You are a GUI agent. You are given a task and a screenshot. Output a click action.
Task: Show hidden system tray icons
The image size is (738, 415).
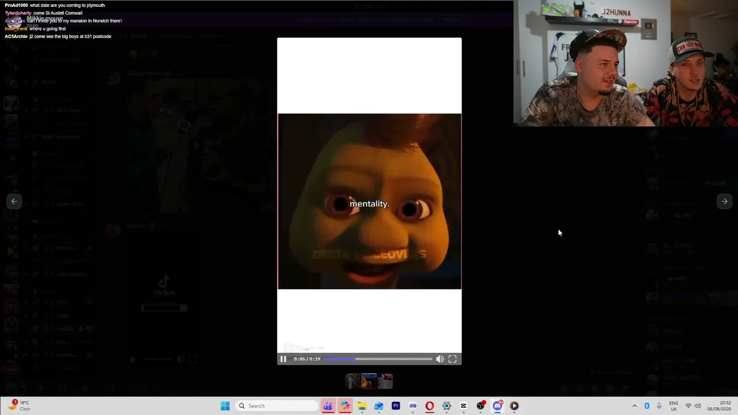click(634, 406)
